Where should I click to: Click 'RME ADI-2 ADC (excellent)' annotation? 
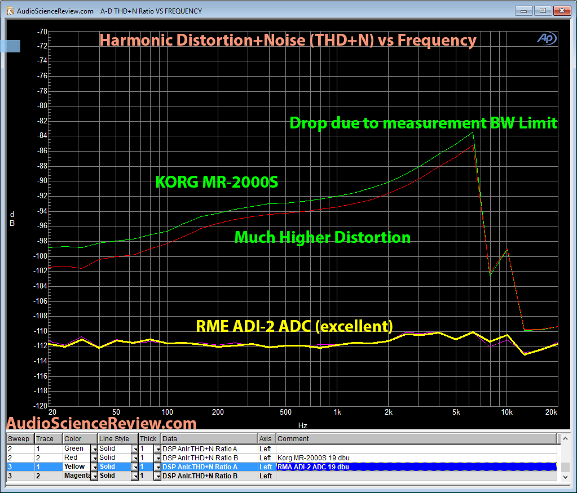(x=294, y=326)
